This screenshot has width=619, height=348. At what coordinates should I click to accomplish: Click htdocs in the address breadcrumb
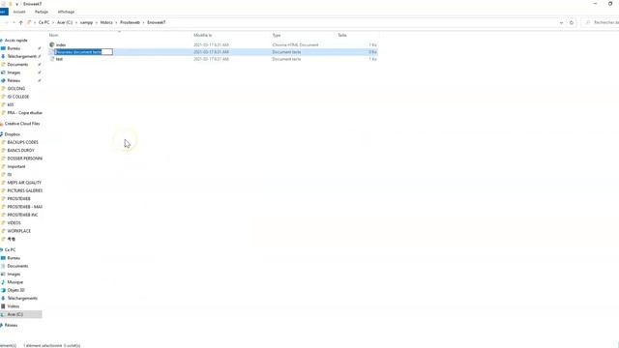(x=106, y=22)
